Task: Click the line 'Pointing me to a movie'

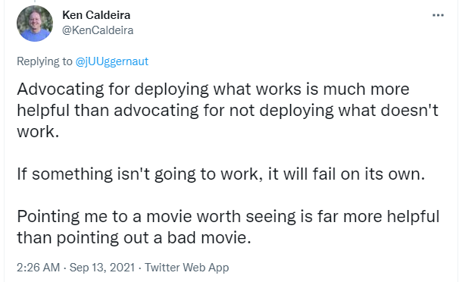Action: (228, 216)
